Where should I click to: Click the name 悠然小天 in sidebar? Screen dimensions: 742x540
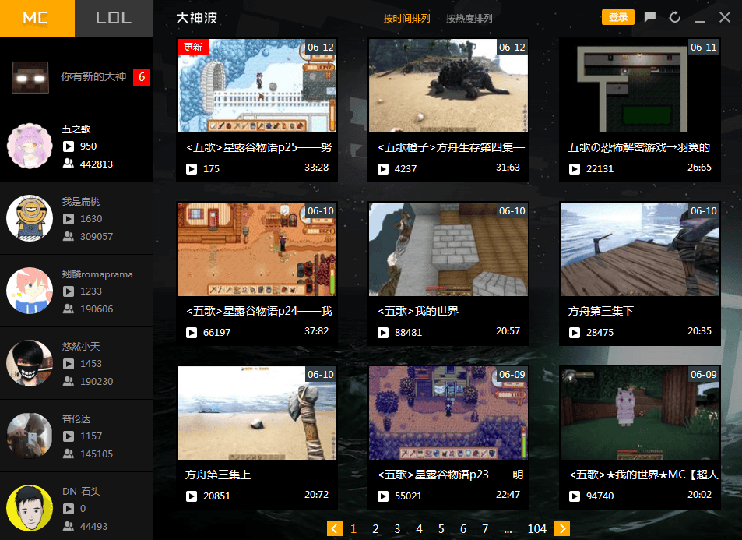[81, 346]
